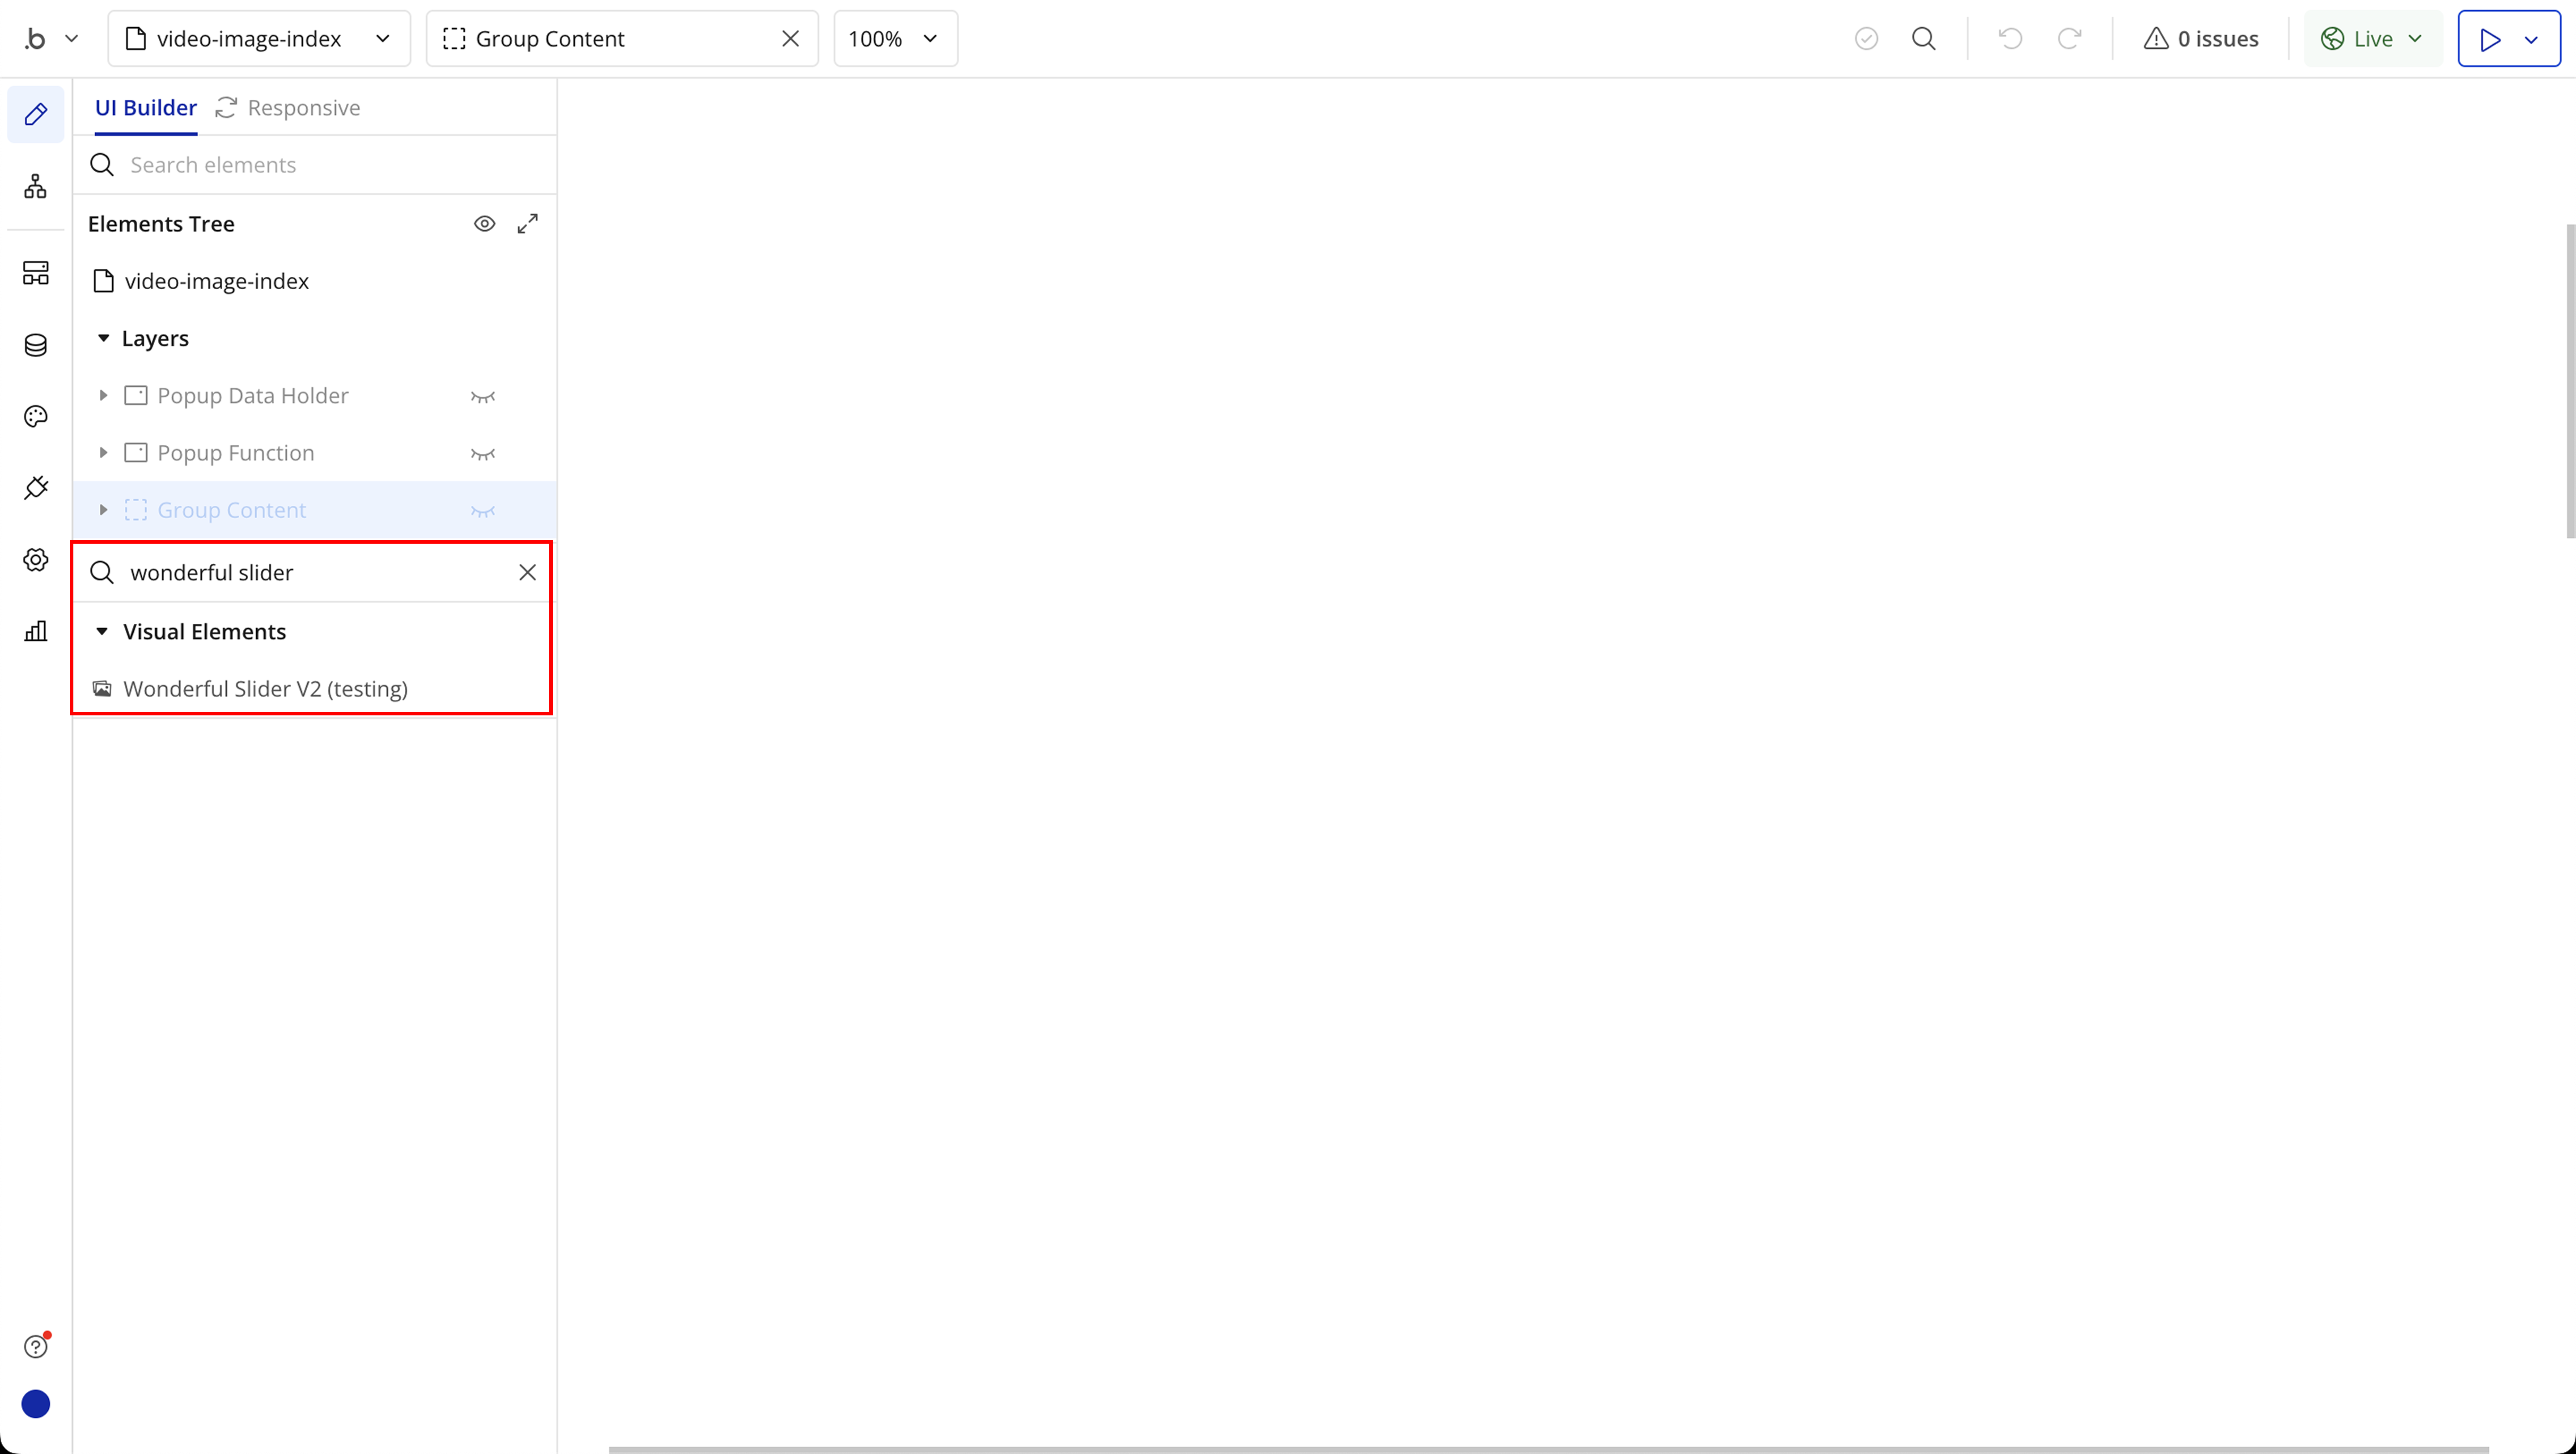Image resolution: width=2576 pixels, height=1454 pixels.
Task: Open the Settings gear icon in sidebar
Action: tap(36, 560)
